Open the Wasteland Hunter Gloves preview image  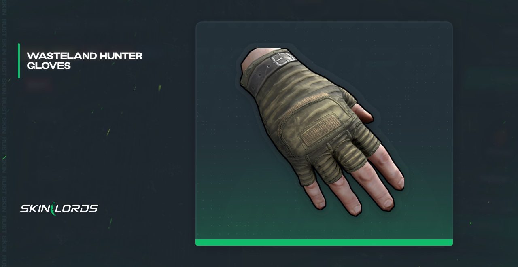(324, 133)
